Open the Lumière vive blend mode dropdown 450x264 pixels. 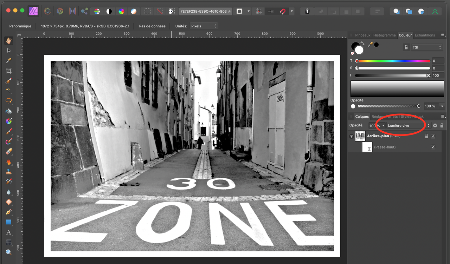408,125
